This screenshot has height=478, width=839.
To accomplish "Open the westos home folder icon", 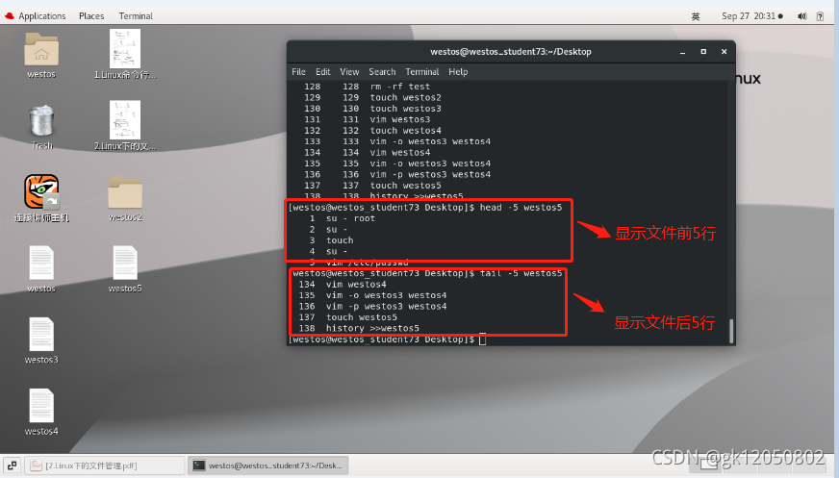I will [x=41, y=49].
